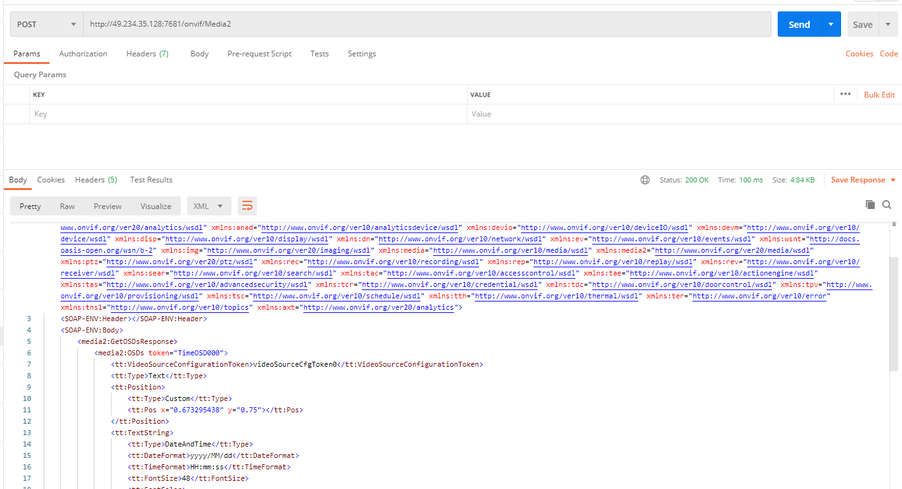Click the tt:DateFormat yyyy/MM/dd line
902x489 pixels.
click(x=213, y=455)
